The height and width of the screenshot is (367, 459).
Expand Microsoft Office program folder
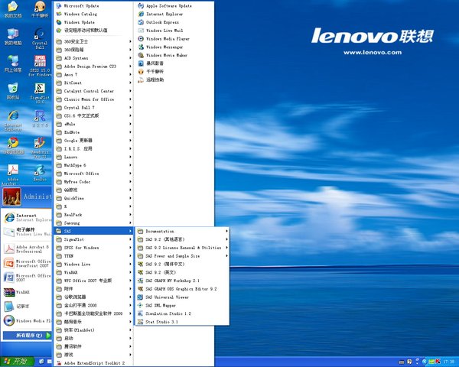[x=93, y=174]
